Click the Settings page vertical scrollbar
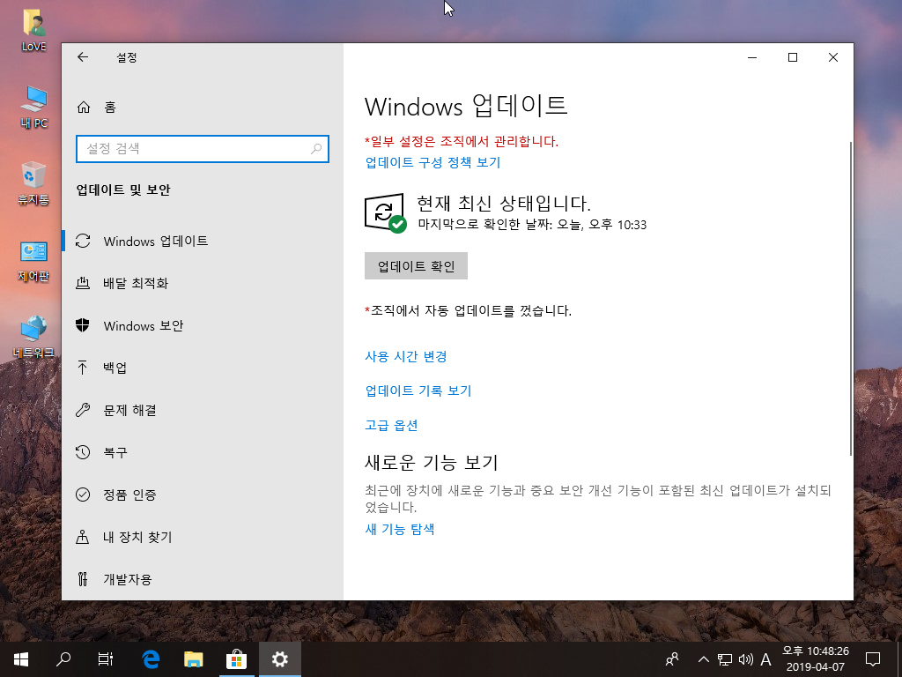902x677 pixels. point(850,298)
